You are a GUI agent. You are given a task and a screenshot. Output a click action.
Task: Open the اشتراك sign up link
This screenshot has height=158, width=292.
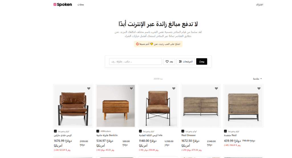coord(259,5)
